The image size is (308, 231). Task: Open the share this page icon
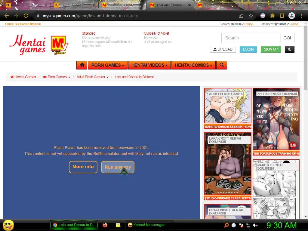[241, 16]
